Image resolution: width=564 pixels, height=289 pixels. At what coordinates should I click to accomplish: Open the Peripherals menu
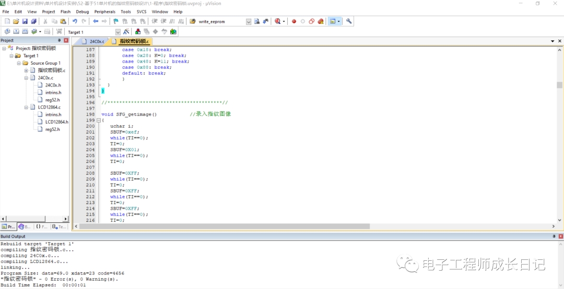coord(104,11)
